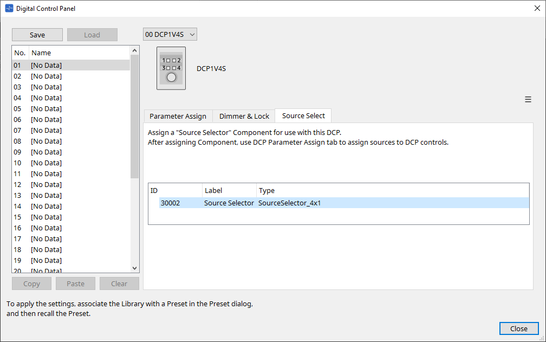Image resolution: width=546 pixels, height=342 pixels.
Task: Open the hamburger menu icon
Action: pyautogui.click(x=528, y=99)
